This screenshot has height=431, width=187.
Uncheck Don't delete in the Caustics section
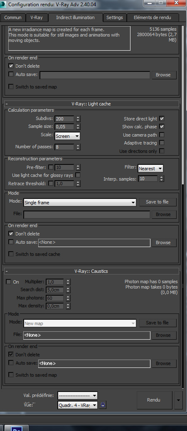click(11, 355)
